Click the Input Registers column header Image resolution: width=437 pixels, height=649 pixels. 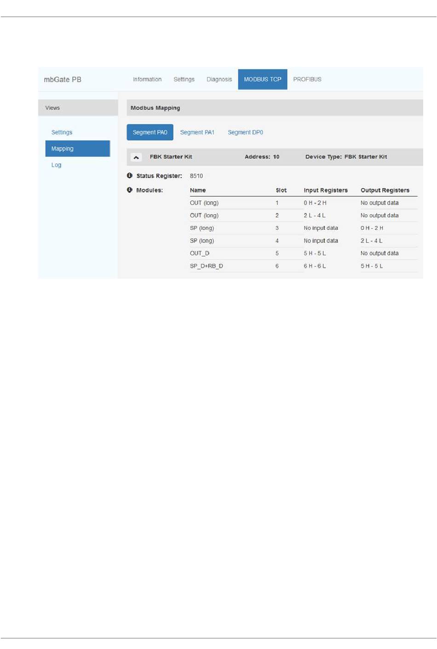326,190
